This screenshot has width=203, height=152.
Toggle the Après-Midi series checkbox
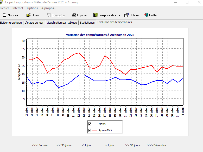pos(90,130)
